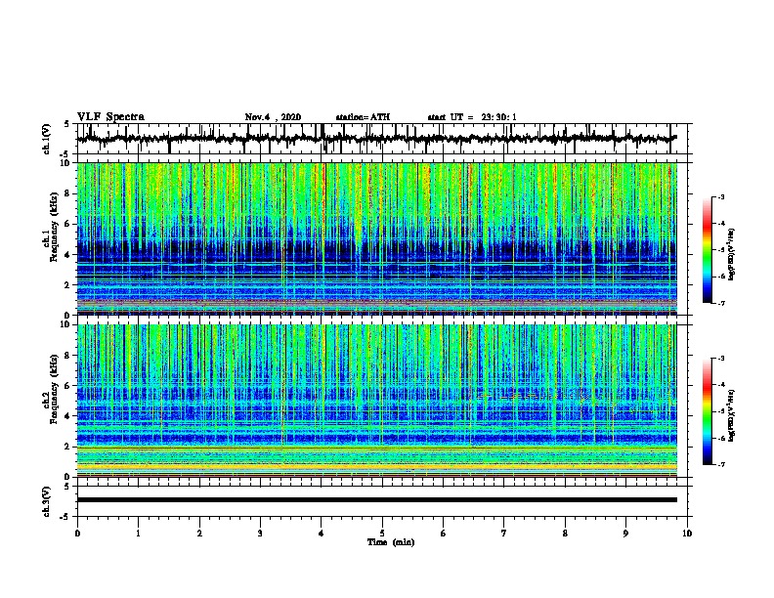The image size is (774, 598).
Task: Click the ch.1 voltage waveform trace
Action: [376, 138]
